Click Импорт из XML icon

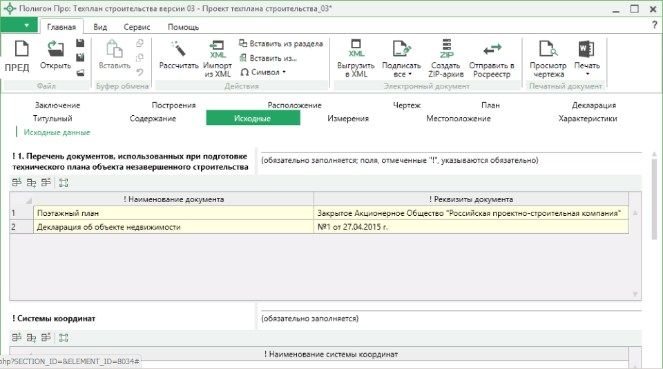click(217, 50)
